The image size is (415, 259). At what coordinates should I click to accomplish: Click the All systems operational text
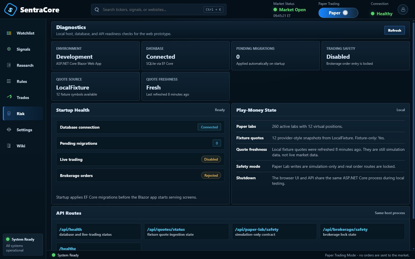point(15,248)
